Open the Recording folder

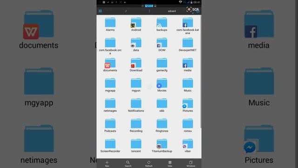136,125
